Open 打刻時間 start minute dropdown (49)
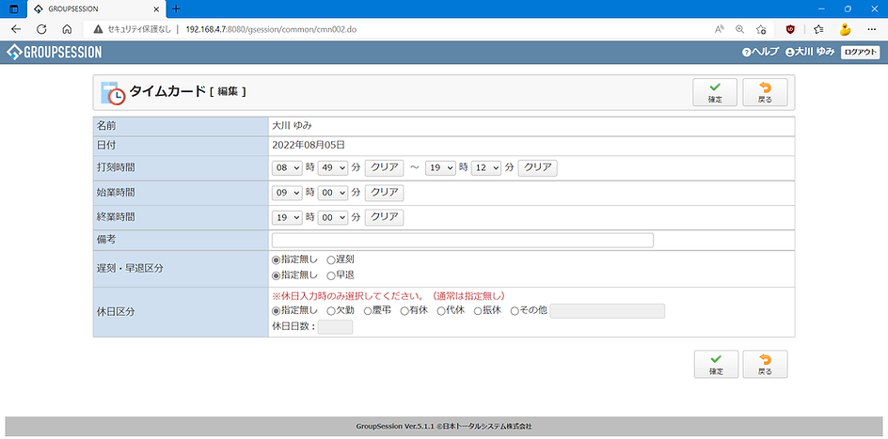This screenshot has width=888, height=439. (x=332, y=167)
